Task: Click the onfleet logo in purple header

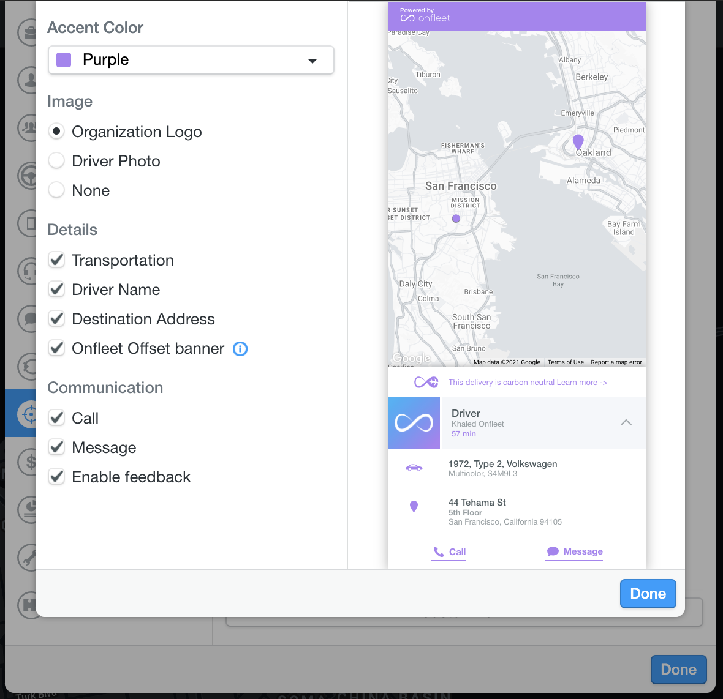Action: click(x=425, y=18)
